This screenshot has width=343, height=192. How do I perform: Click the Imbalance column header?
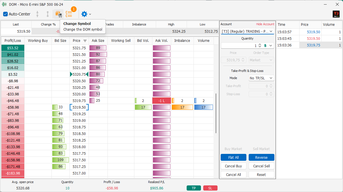point(182,41)
